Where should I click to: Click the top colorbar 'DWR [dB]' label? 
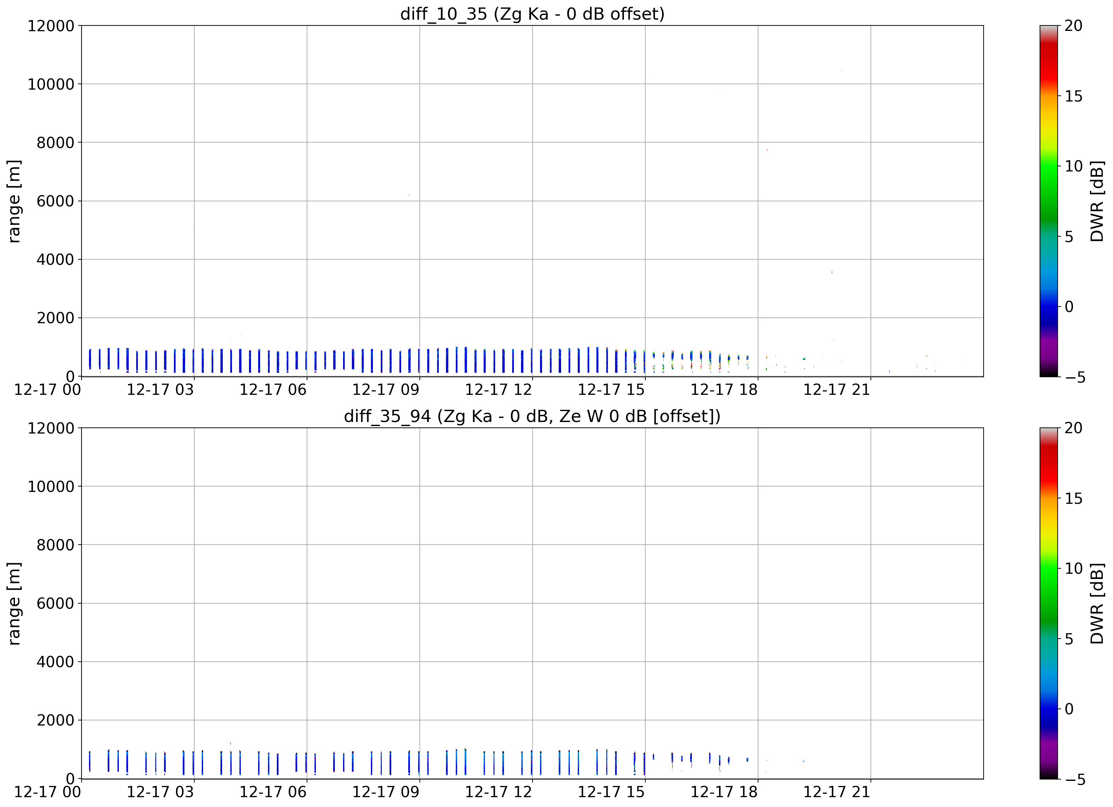1096,201
